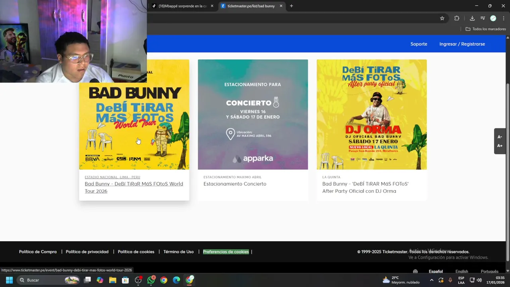
Task: Launch Copilot from the taskbar
Action: point(100,280)
